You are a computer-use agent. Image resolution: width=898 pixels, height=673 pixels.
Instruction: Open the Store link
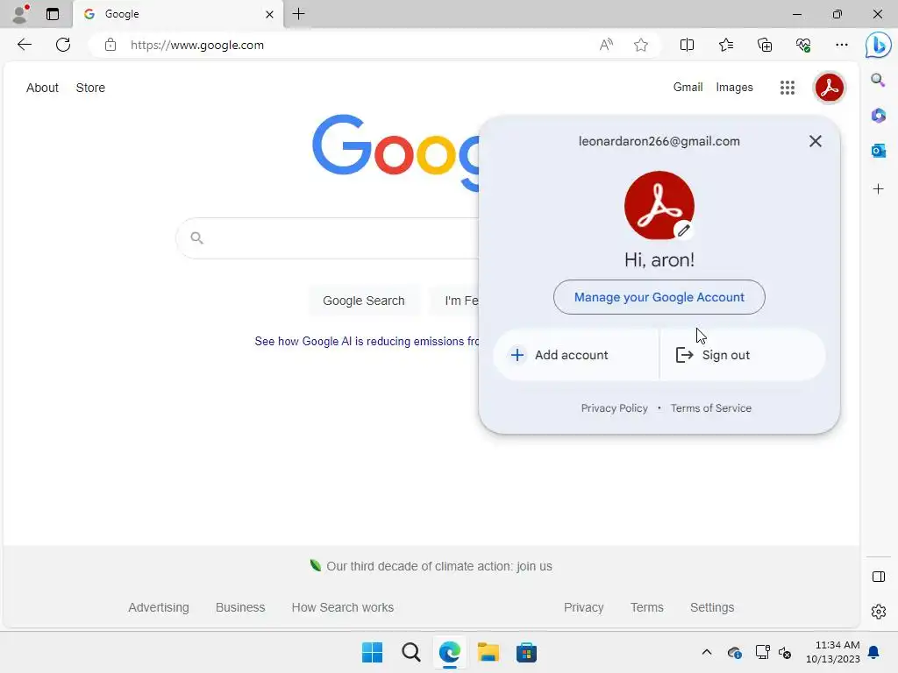[90, 88]
